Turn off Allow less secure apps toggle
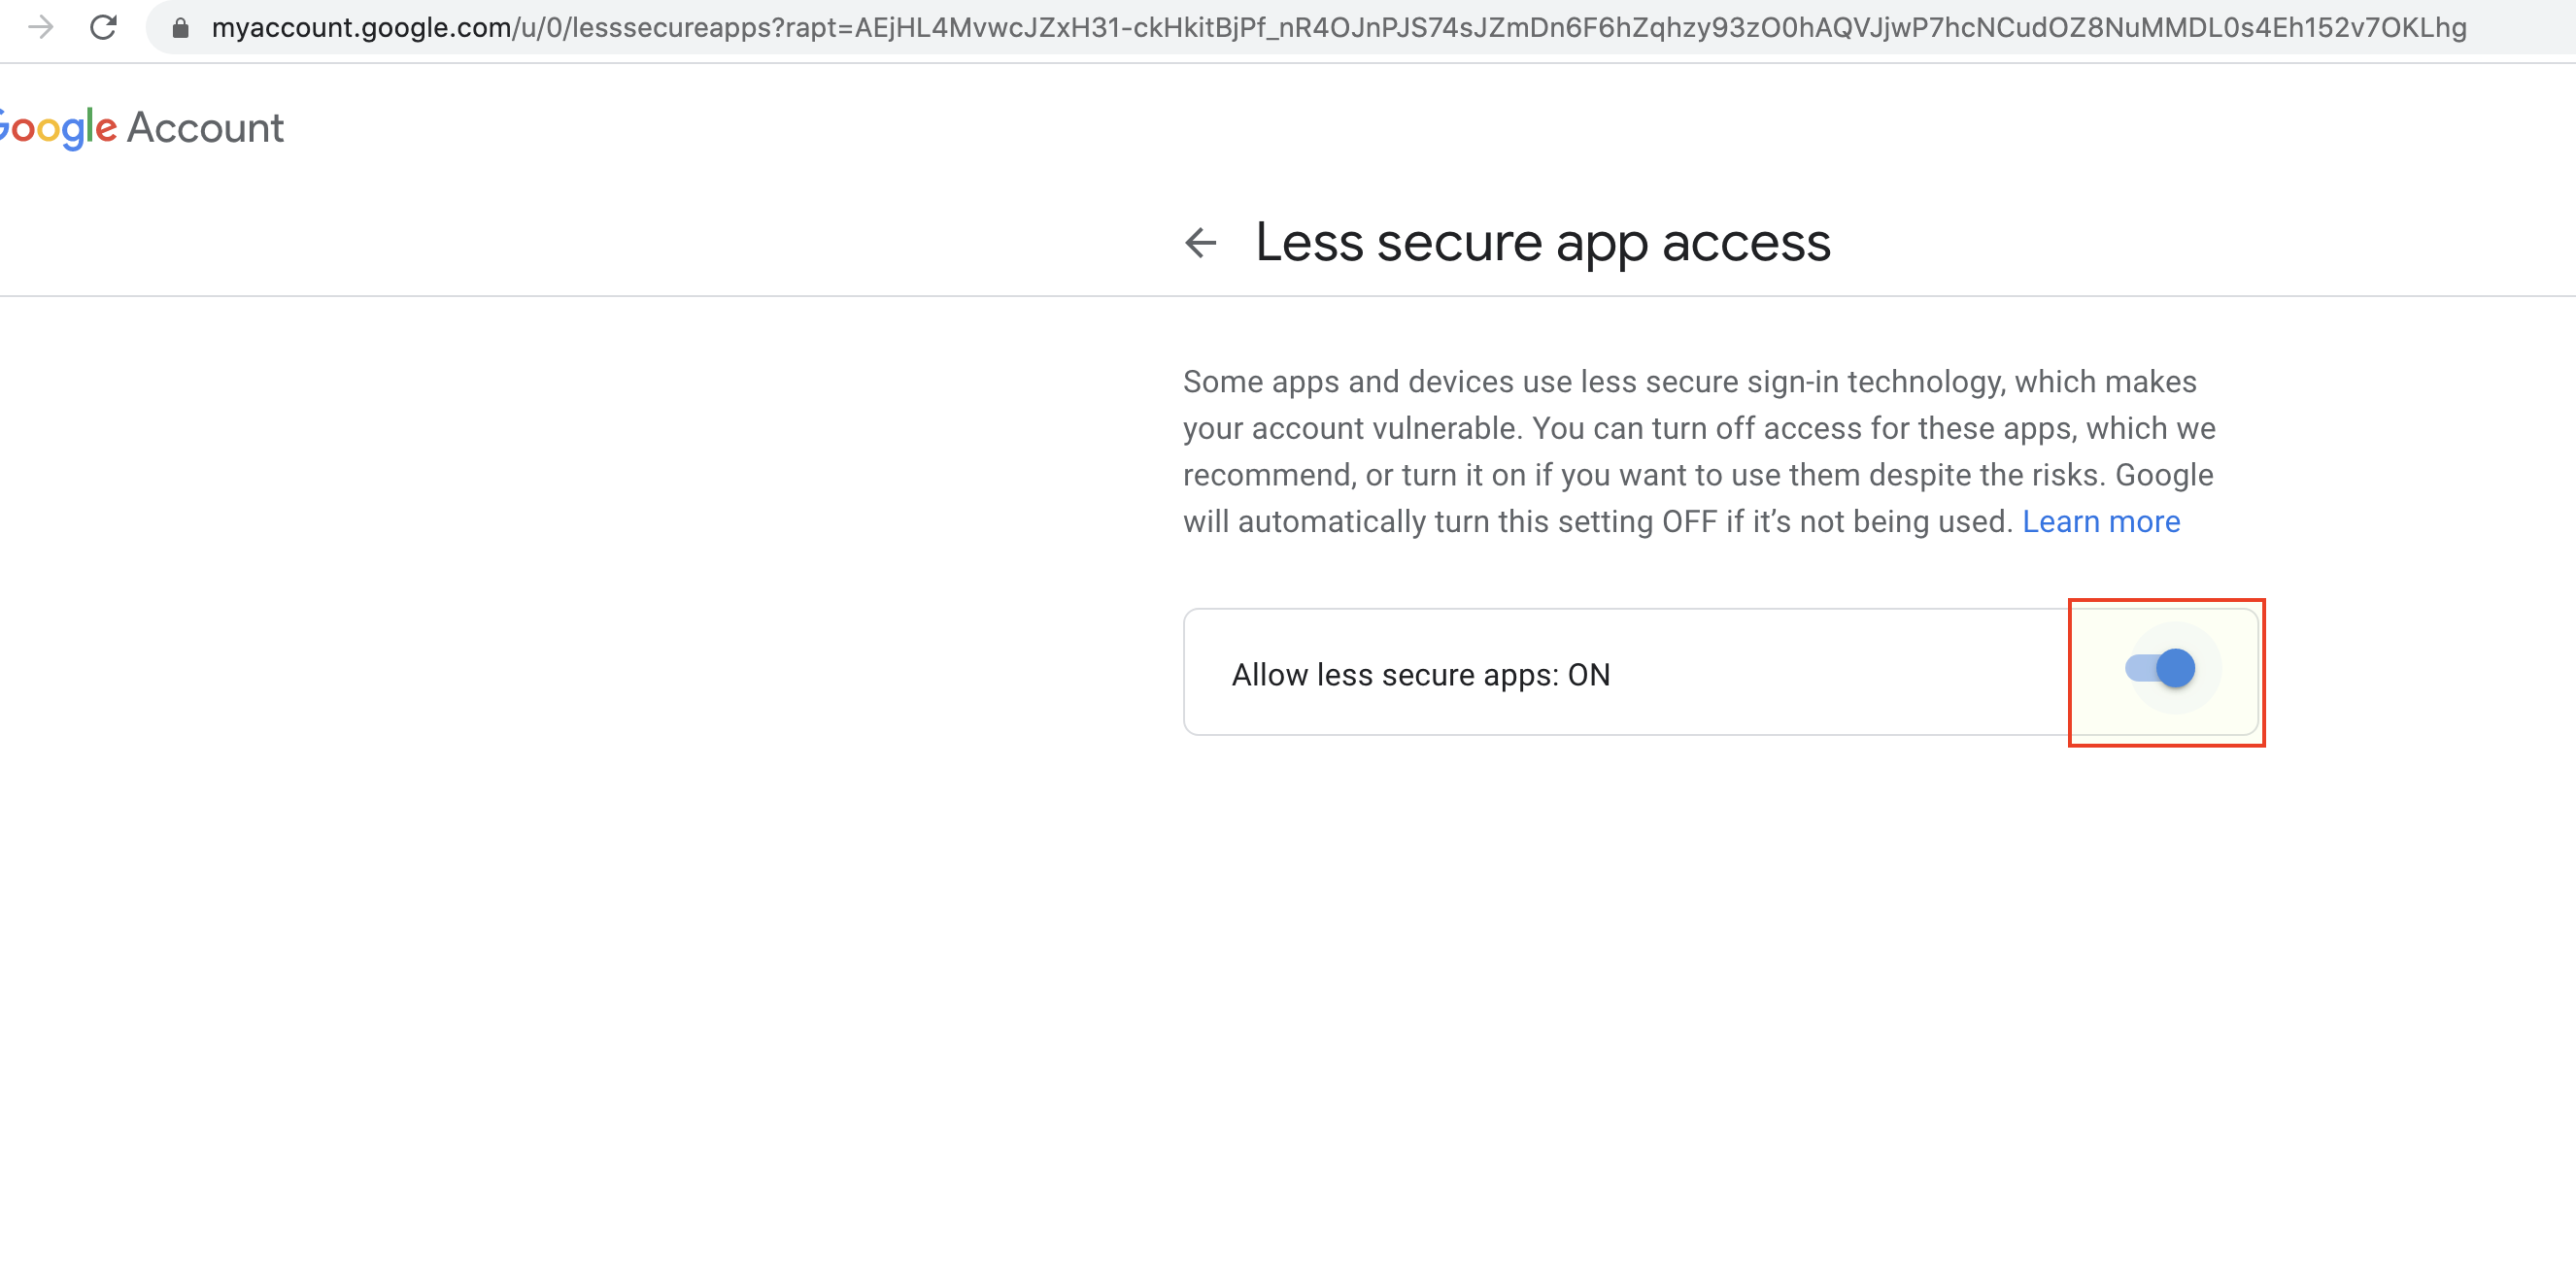The image size is (2576, 1268). pyautogui.click(x=2161, y=669)
